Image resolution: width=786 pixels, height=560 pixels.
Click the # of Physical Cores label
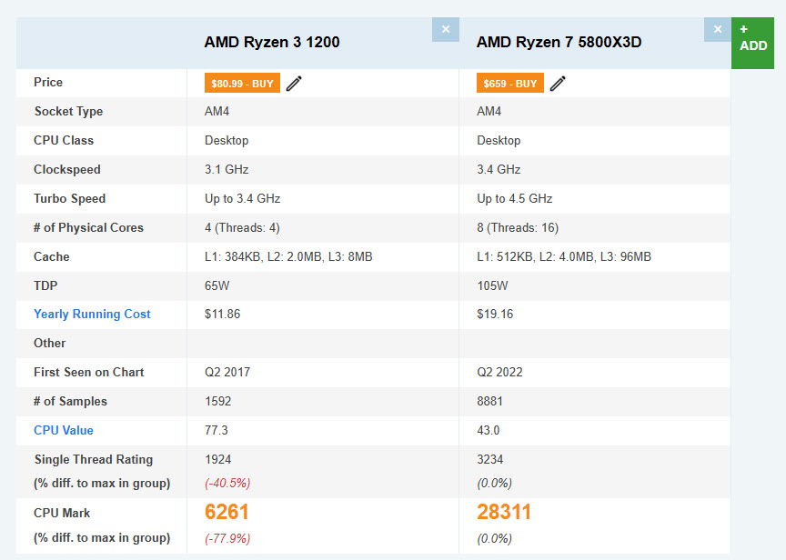(89, 227)
